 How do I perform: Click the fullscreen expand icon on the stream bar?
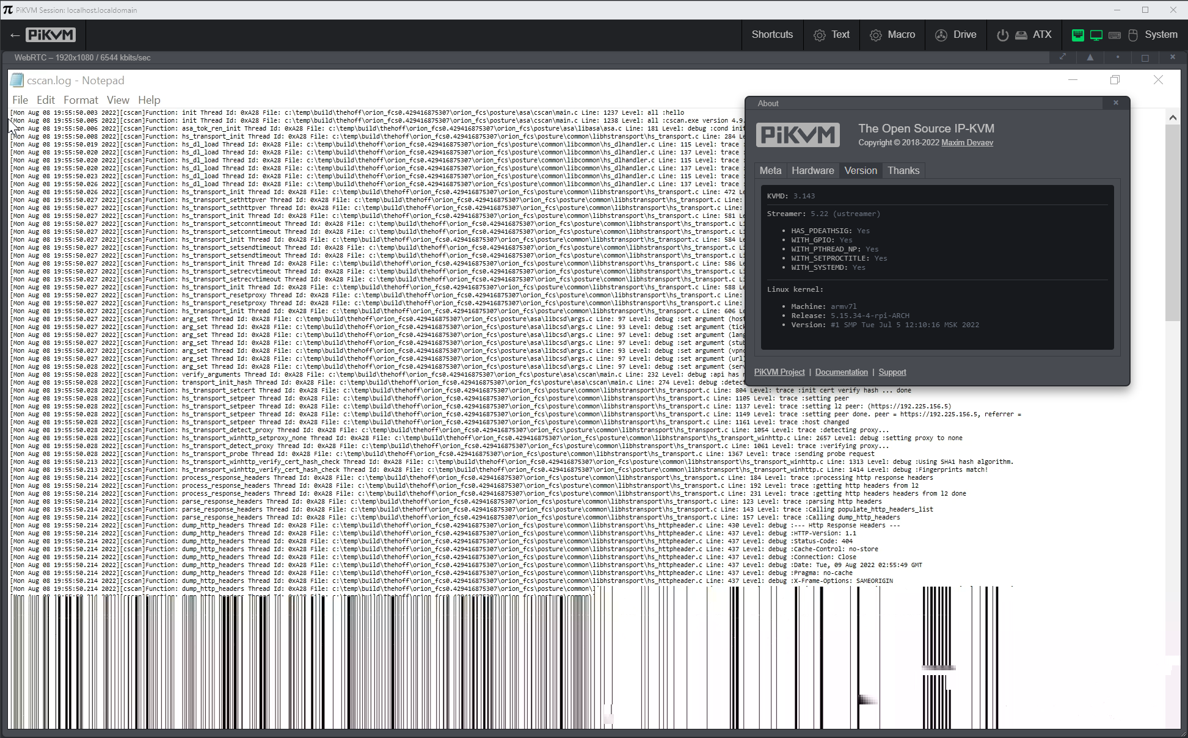point(1063,57)
